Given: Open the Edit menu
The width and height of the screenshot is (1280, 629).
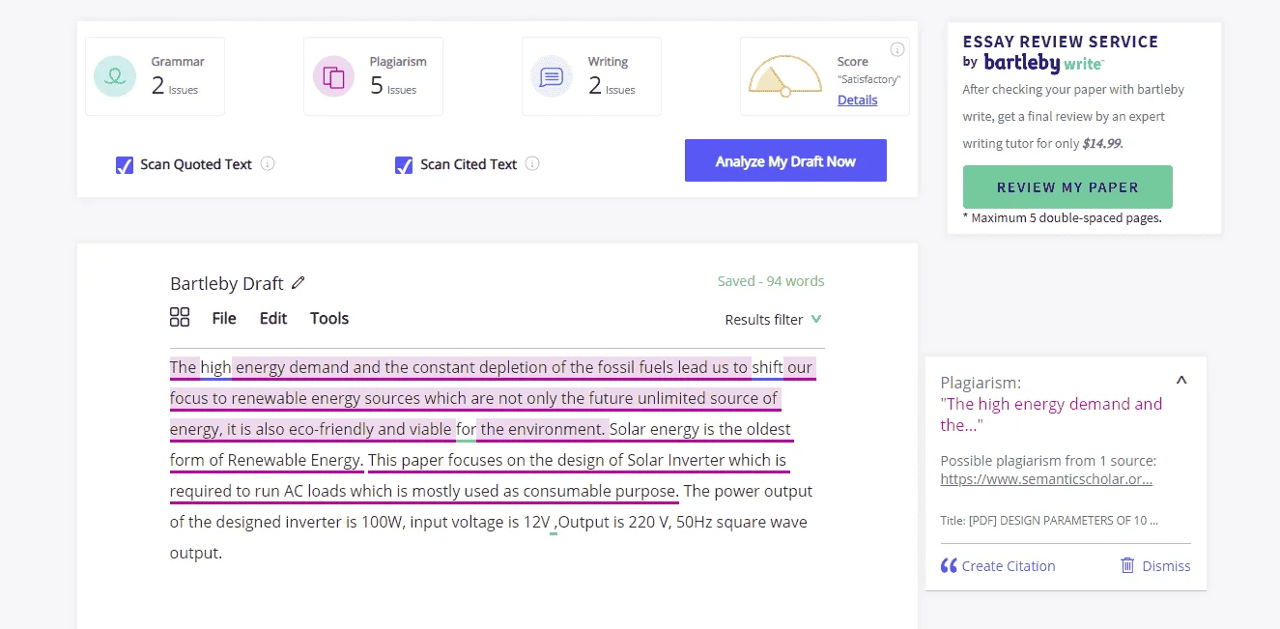Looking at the screenshot, I should pyautogui.click(x=273, y=318).
